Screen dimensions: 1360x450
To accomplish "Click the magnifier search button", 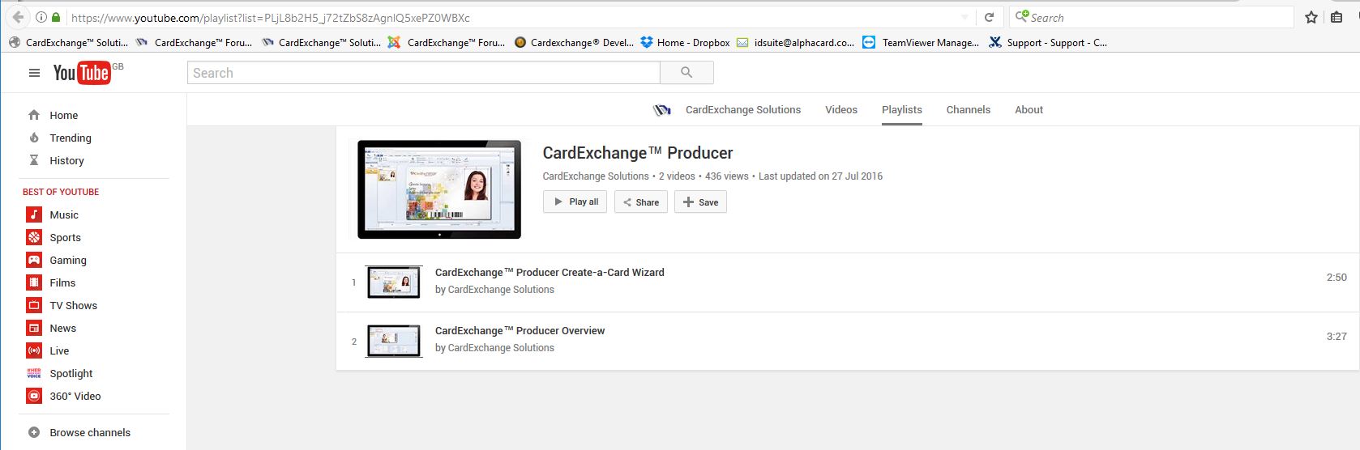I will tap(686, 73).
